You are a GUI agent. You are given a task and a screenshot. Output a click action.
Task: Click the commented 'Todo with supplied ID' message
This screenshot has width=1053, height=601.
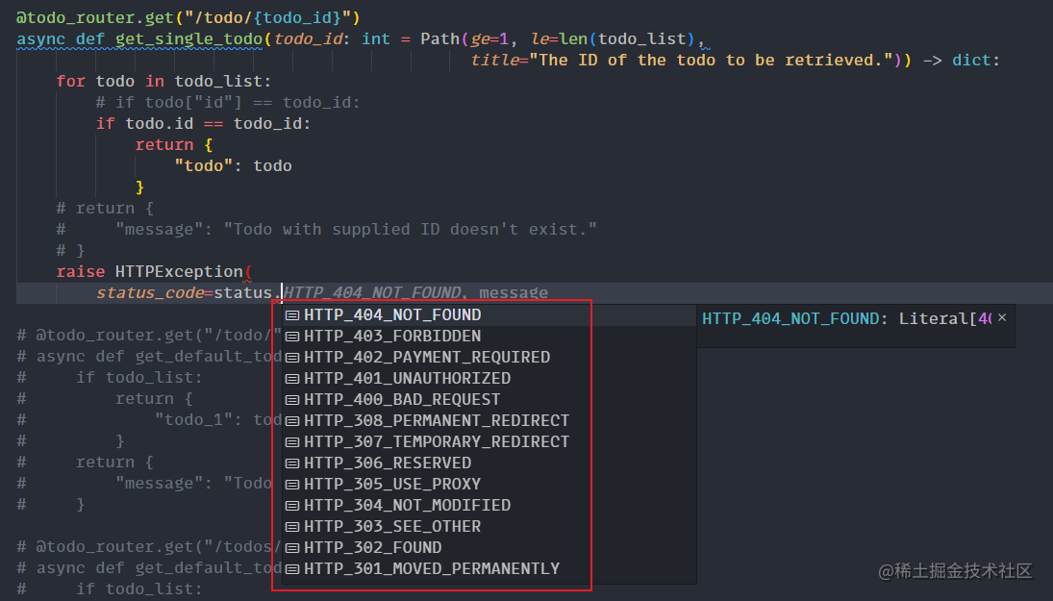[410, 230]
